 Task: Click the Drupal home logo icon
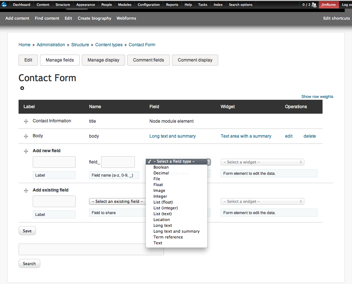pyautogui.click(x=4, y=5)
